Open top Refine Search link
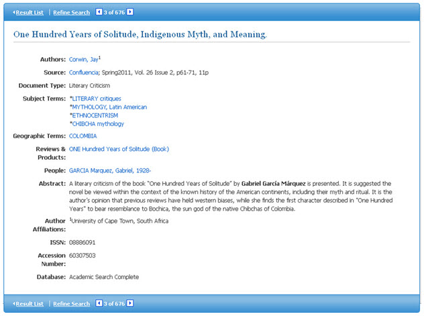Viewport: 424px width, 316px height. (71, 12)
